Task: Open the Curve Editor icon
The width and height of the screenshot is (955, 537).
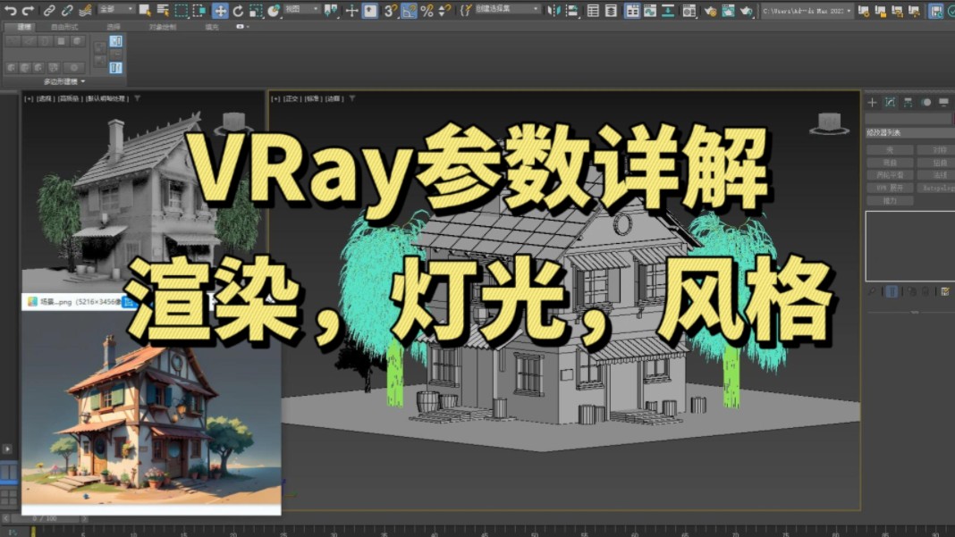Action: pyautogui.click(x=650, y=11)
